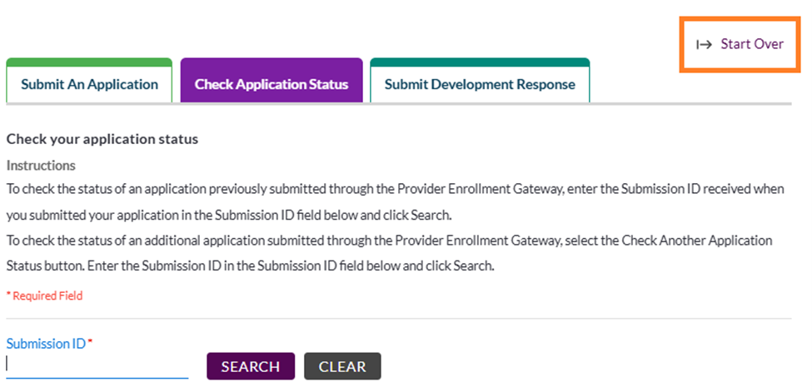
Task: Click the 'Check your application status' heading
Action: coord(102,139)
